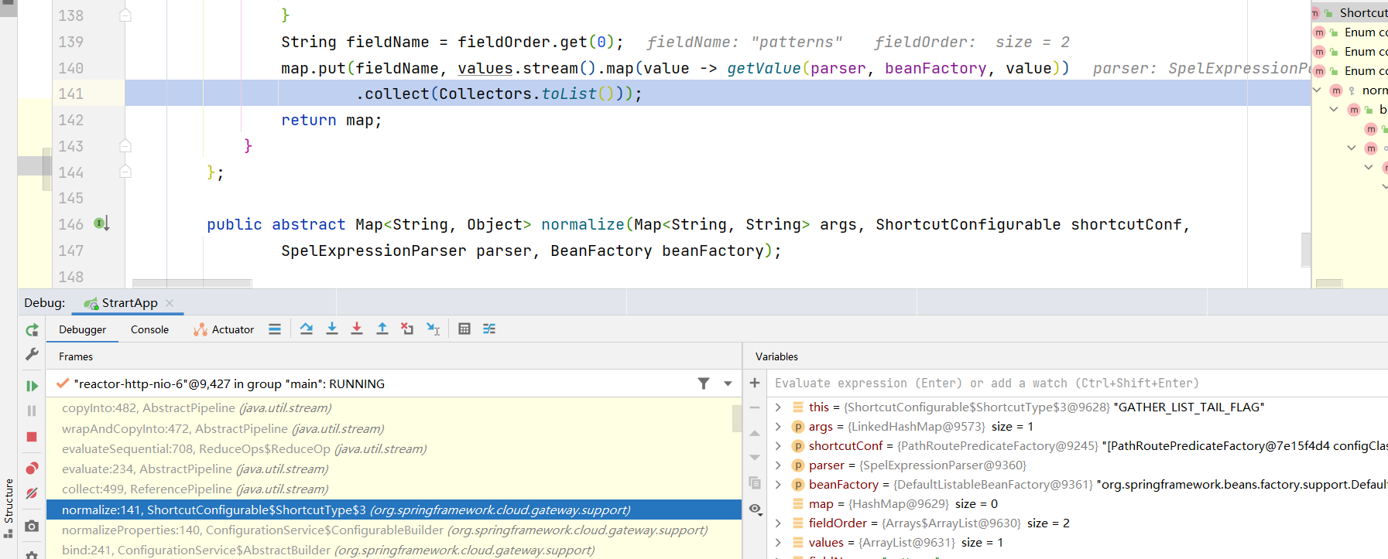Toggle mute breakpoints
Image resolution: width=1388 pixels, height=559 pixels.
[32, 493]
